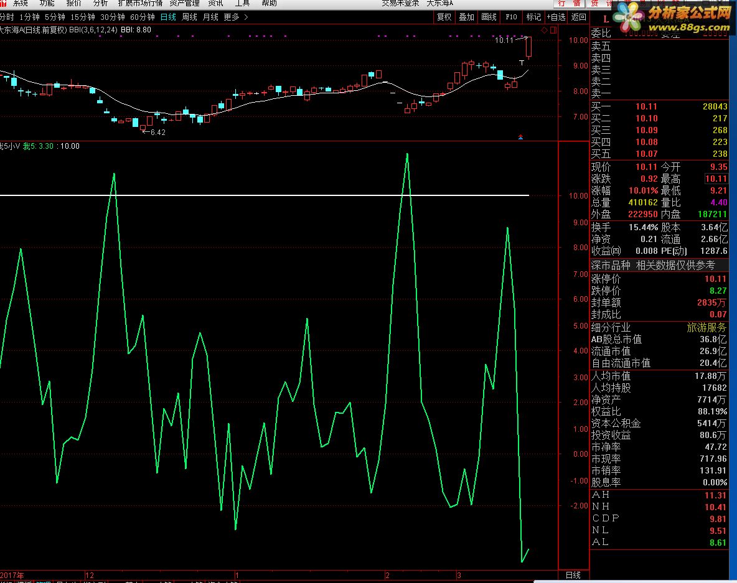Click the 卖五 ask row
Viewport: 737px width, 583px height.
(x=659, y=47)
